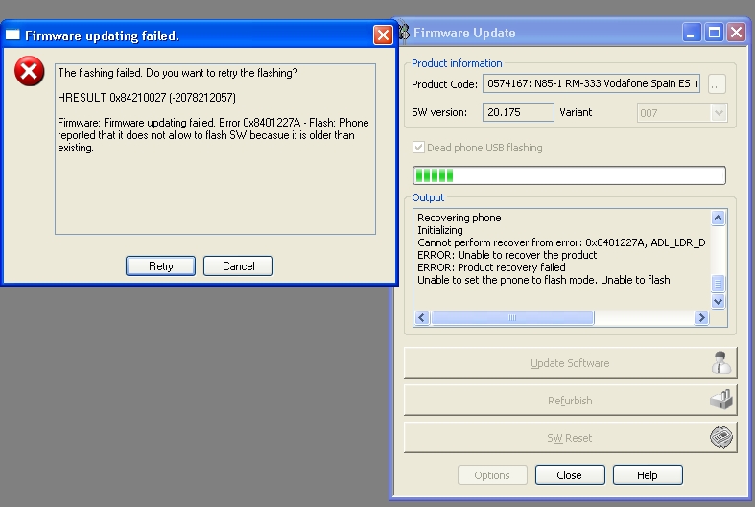Click 'The flashing failed' message text
755x507 pixels.
(177, 73)
